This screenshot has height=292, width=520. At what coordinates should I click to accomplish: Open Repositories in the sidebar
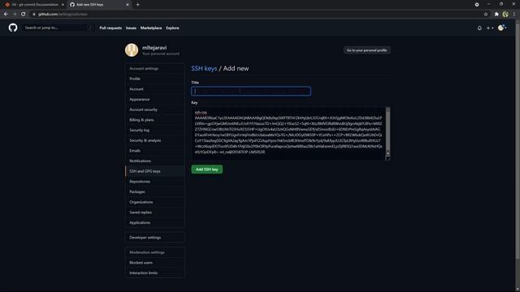(x=155, y=182)
